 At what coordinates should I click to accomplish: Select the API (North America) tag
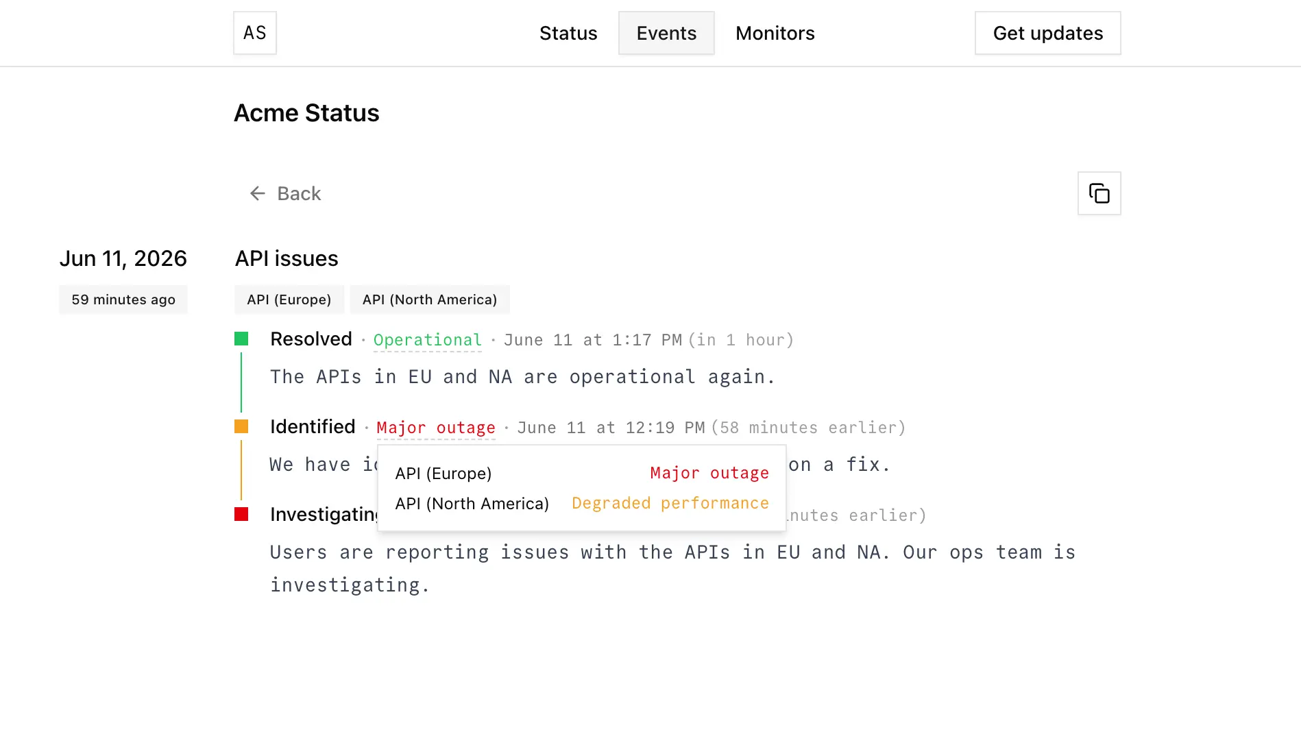click(x=430, y=300)
